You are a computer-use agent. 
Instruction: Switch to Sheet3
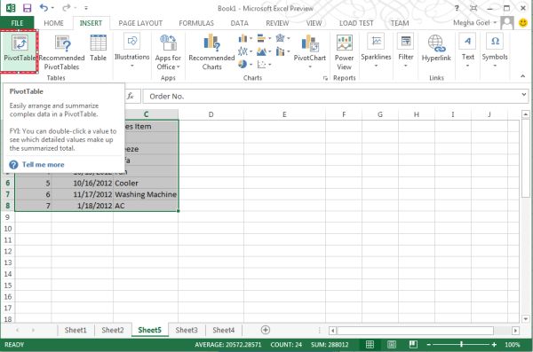(x=187, y=330)
